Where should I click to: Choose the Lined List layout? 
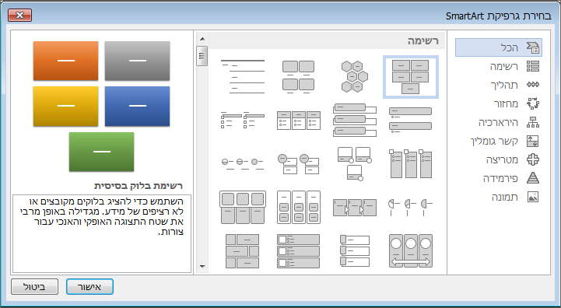click(x=243, y=76)
